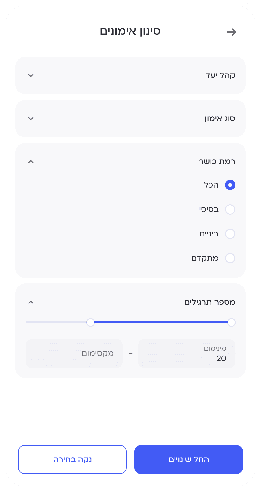Expand the קהל יעד section chevron
This screenshot has height=492, width=261.
pyautogui.click(x=31, y=75)
